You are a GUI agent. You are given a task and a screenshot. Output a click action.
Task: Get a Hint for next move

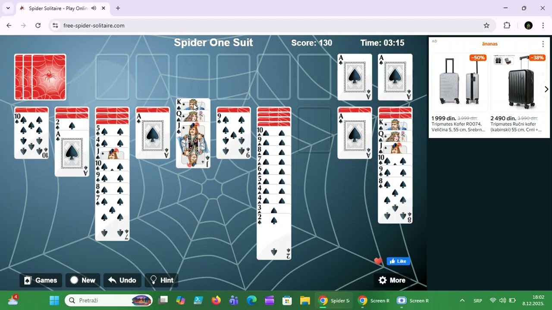[162, 280]
